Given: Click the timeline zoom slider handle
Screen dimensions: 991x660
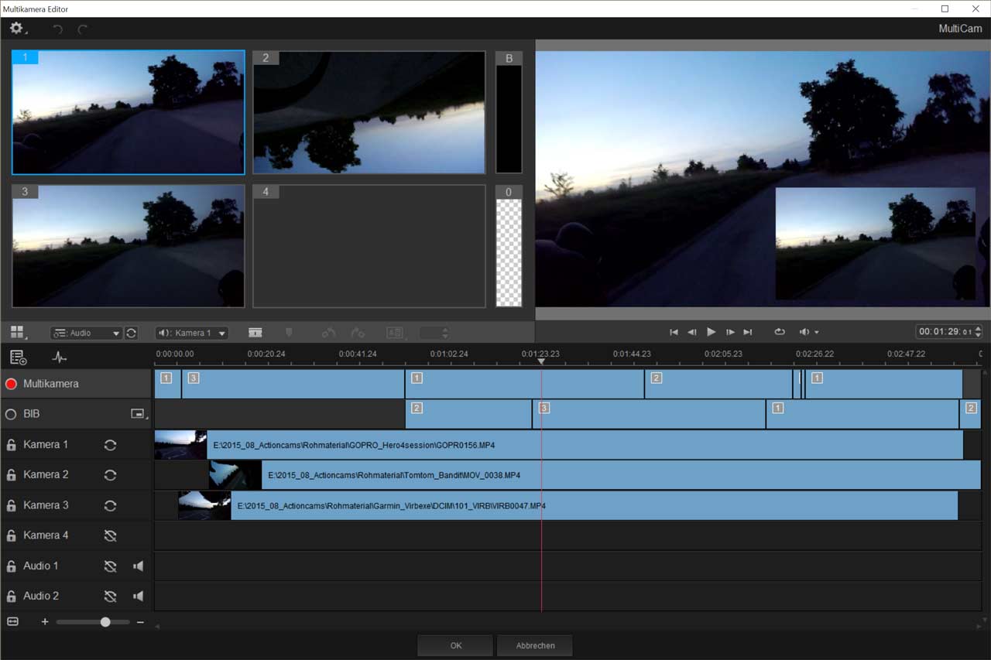Looking at the screenshot, I should tap(105, 622).
